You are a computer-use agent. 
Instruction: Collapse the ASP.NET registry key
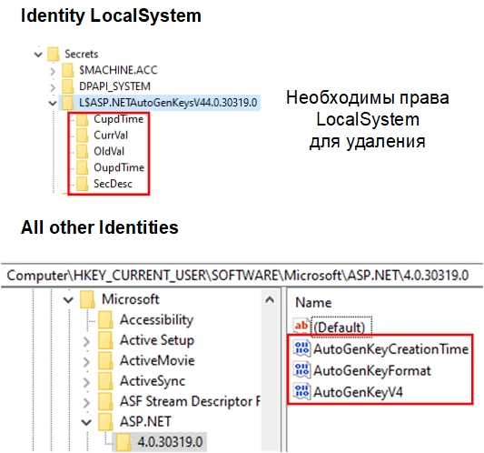click(x=86, y=422)
